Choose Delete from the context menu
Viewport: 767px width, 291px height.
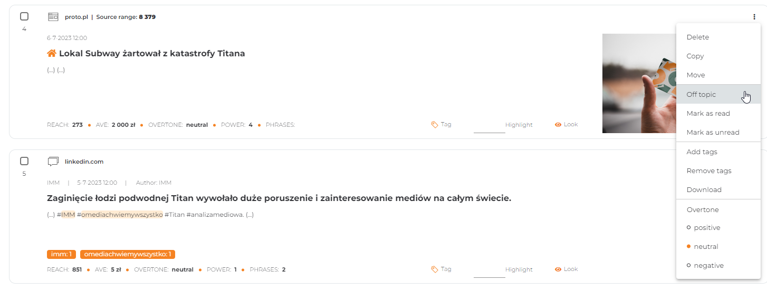[718, 37]
